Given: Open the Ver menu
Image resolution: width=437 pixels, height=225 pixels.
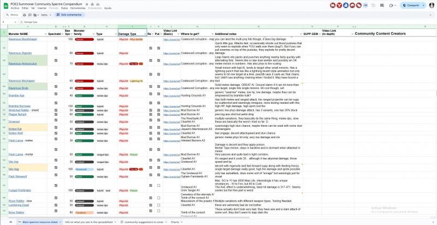Looking at the screenshot, I should (33, 8).
